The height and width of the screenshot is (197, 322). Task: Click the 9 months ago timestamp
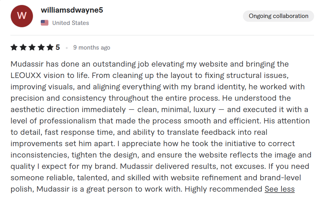pos(92,48)
